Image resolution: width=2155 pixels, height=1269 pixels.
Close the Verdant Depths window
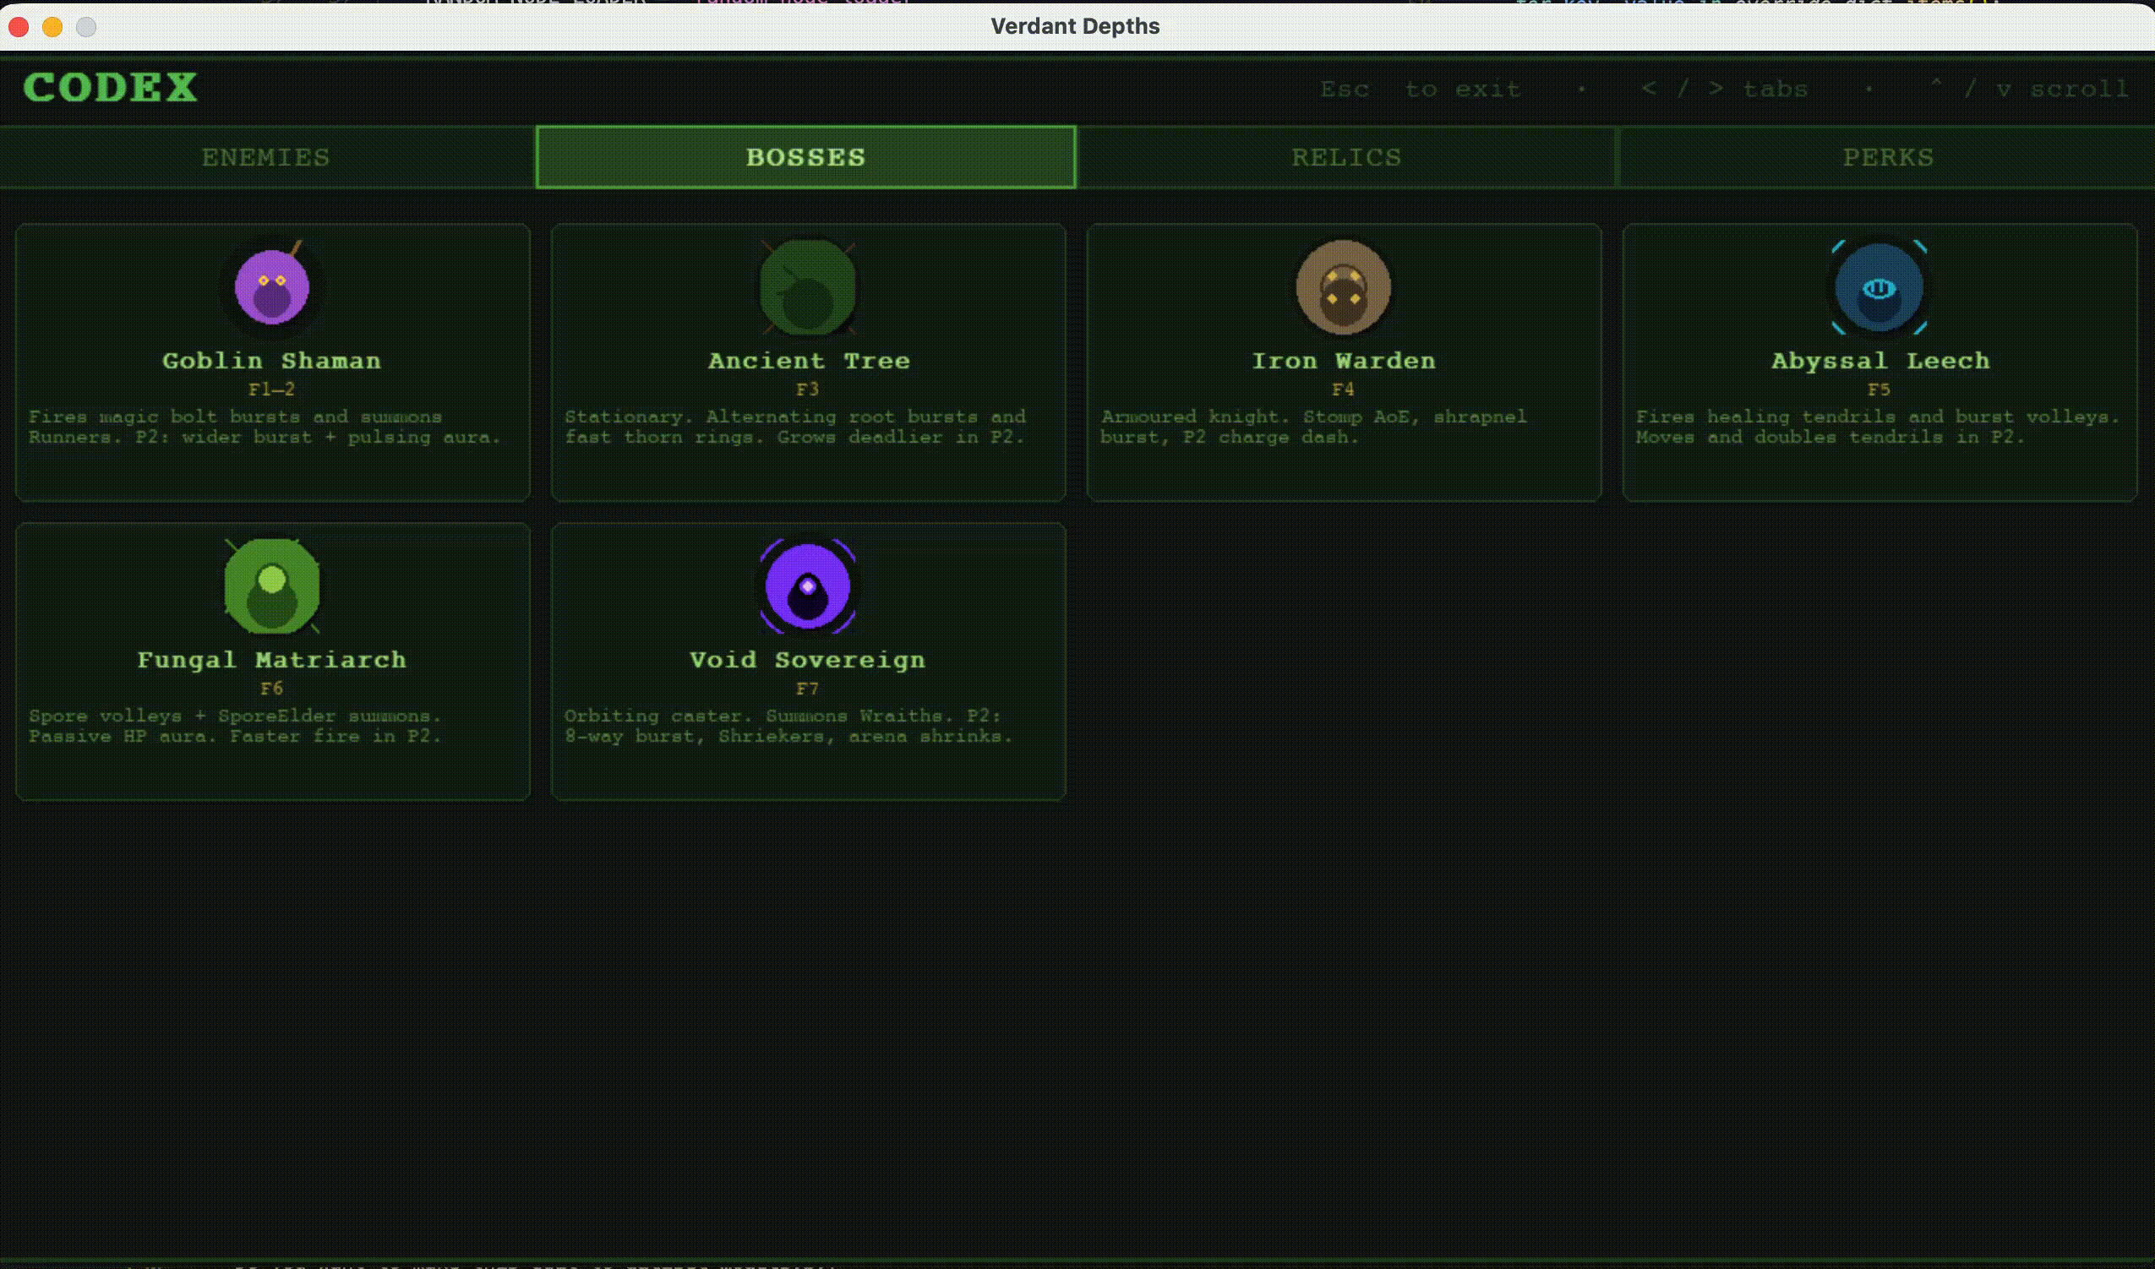point(19,27)
